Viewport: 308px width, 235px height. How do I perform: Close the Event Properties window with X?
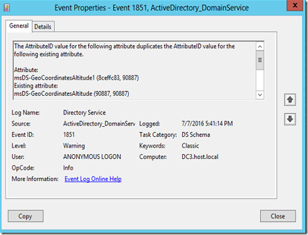coord(295,5)
